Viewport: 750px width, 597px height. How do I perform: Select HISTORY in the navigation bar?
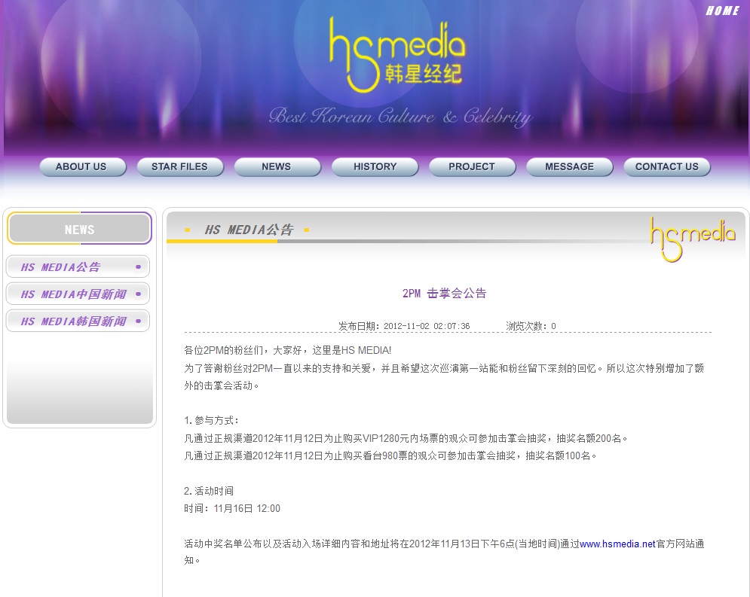[x=375, y=166]
